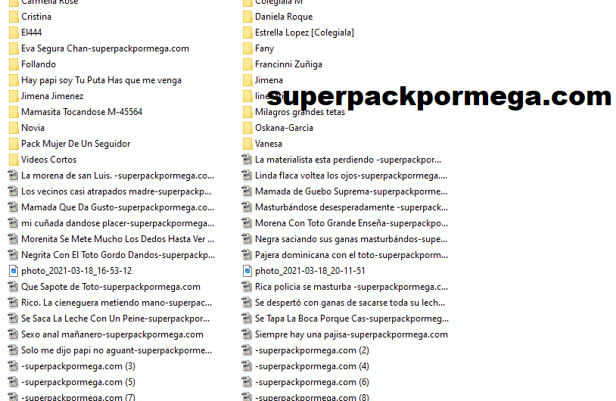Select the Daniela Roque folder icon
Screen dimensions: 616x401
point(247,17)
